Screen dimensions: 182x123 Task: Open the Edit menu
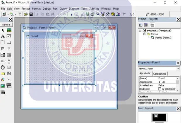click(9, 9)
